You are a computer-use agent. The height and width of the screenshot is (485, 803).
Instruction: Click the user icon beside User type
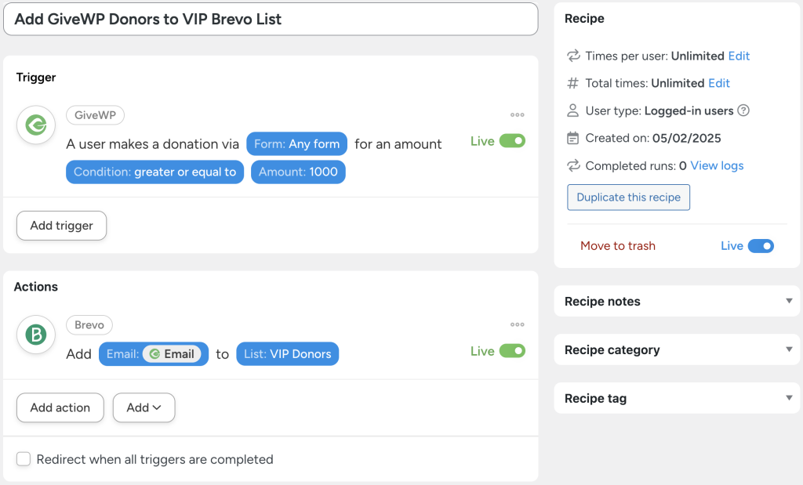tap(572, 110)
